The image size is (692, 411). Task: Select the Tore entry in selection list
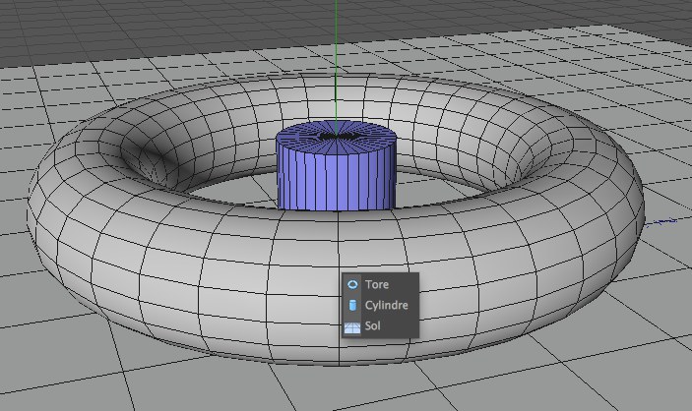click(377, 284)
